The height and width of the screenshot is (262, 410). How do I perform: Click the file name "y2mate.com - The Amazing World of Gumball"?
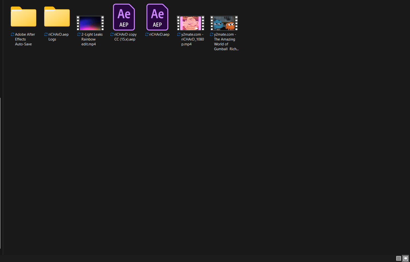[226, 42]
